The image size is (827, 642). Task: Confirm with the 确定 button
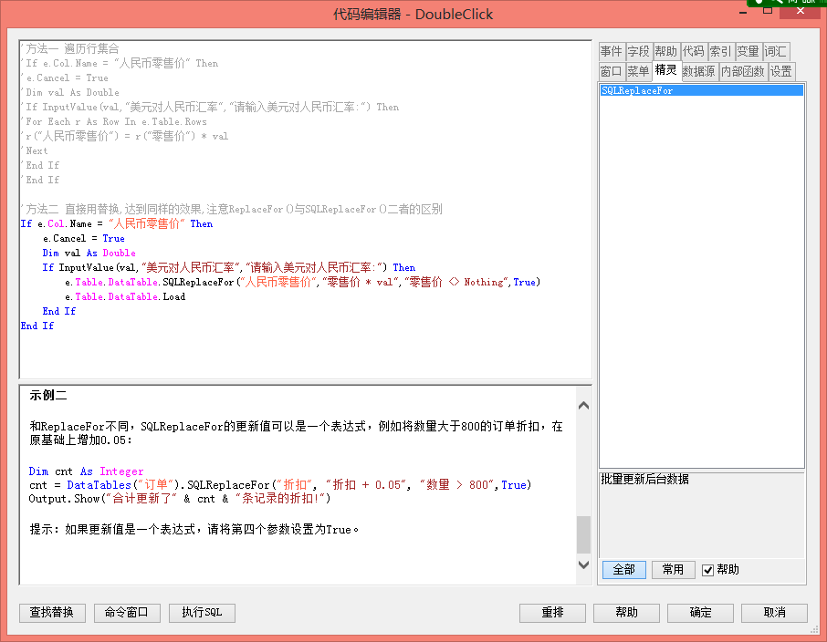(700, 613)
